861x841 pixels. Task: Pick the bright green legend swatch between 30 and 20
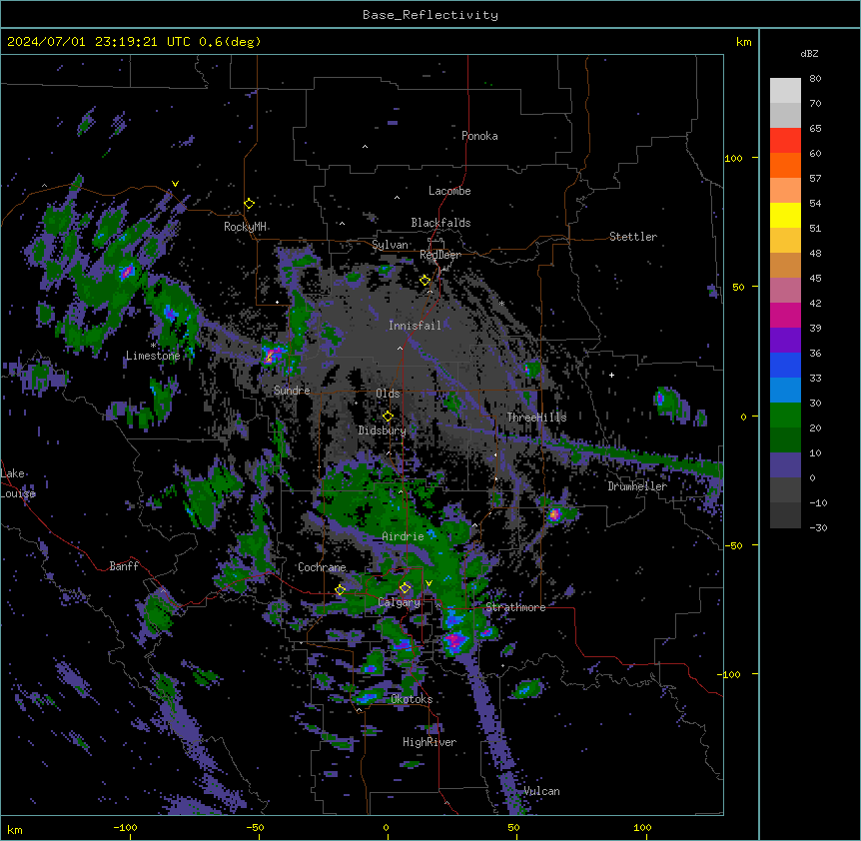tap(785, 416)
